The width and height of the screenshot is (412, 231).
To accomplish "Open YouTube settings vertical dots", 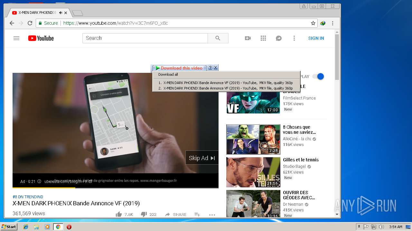I will point(294,38).
